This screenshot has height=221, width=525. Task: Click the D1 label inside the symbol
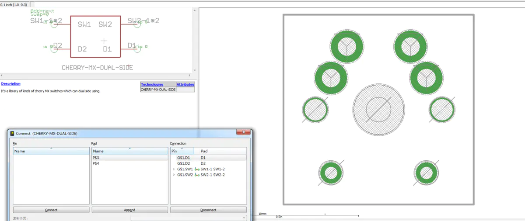click(x=108, y=49)
